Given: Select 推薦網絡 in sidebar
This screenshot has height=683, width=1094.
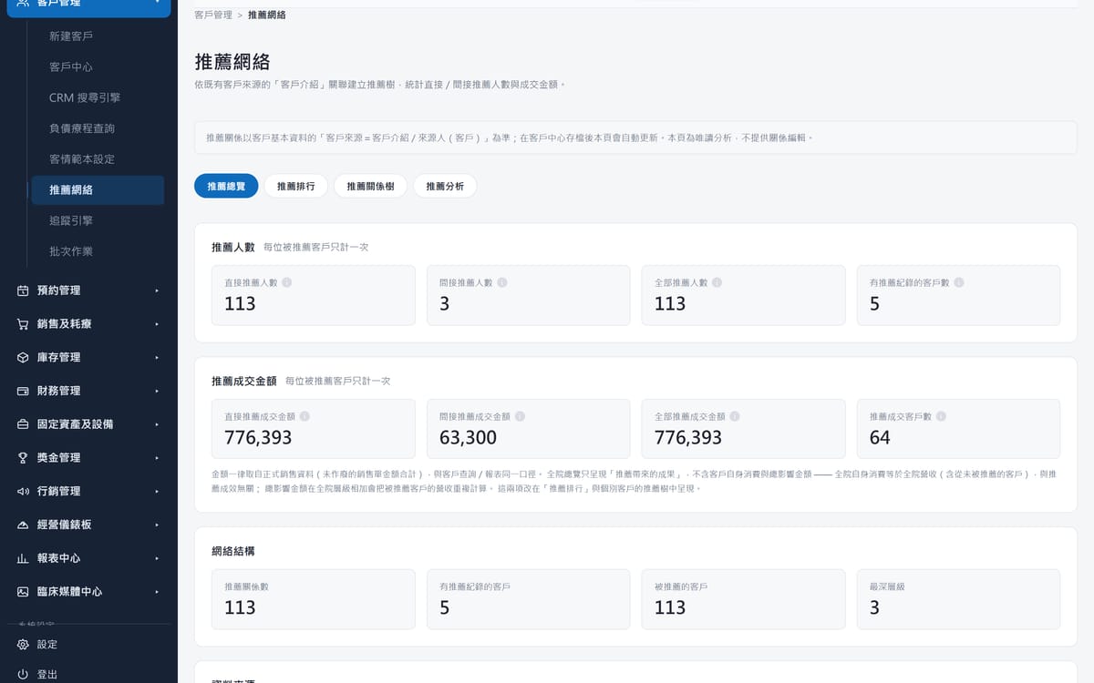Looking at the screenshot, I should (96, 190).
